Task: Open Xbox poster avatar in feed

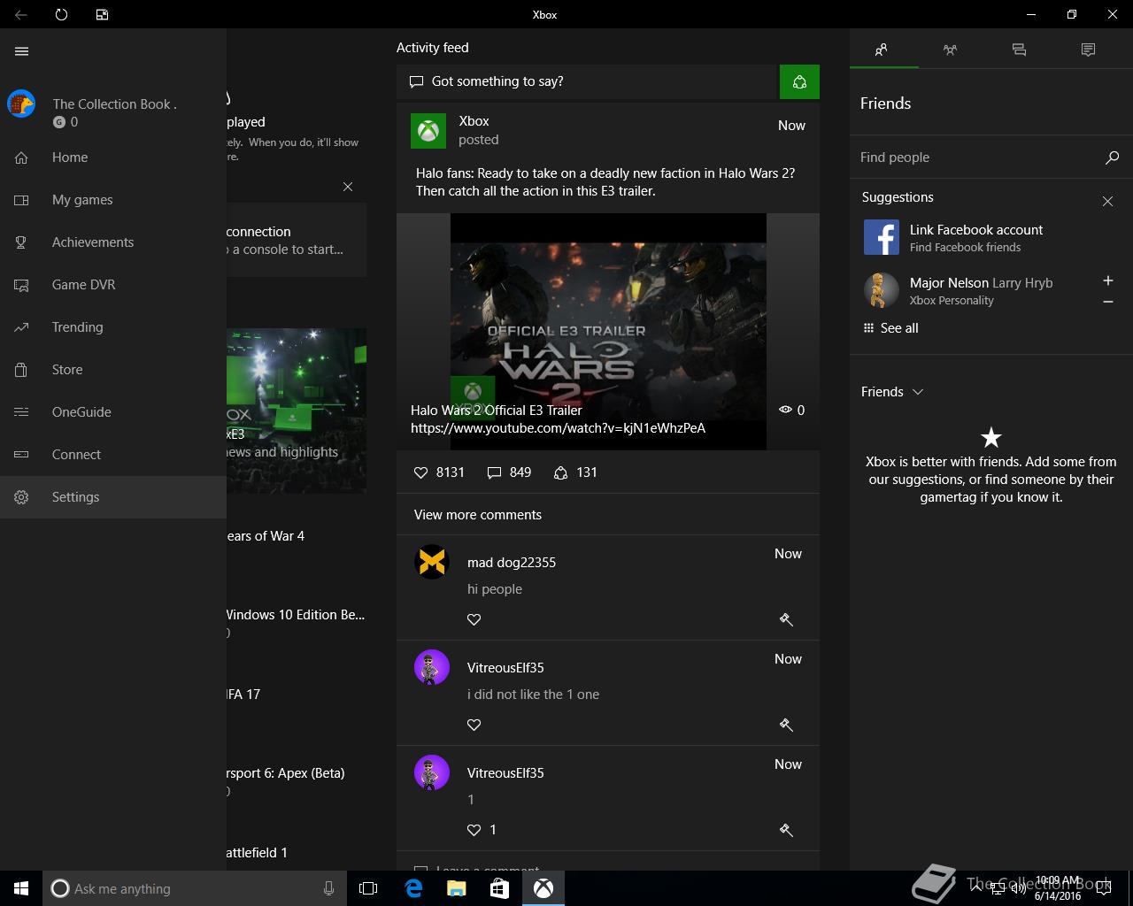Action: 428,131
